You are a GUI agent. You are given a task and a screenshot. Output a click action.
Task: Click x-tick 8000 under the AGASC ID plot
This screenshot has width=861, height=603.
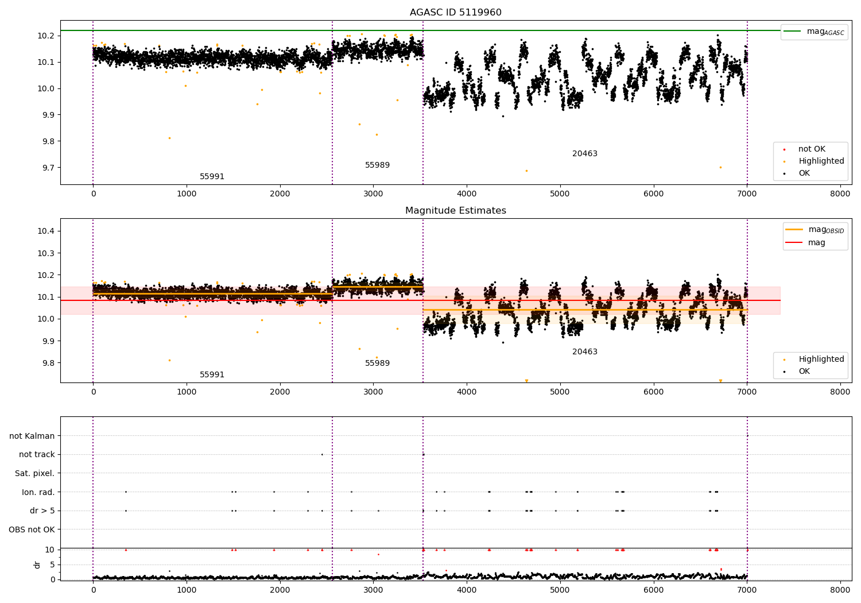[840, 194]
